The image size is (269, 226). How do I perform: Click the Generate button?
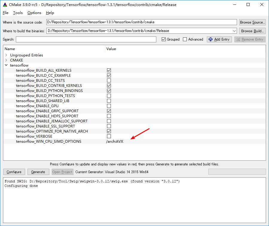tap(38, 172)
